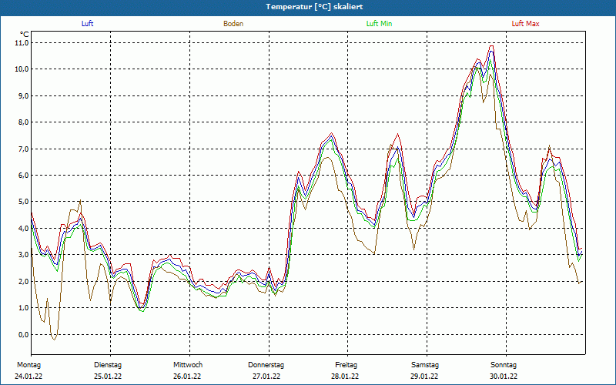This screenshot has height=385, width=616.
Task: Click the date 25.01.22
Action: [108, 377]
